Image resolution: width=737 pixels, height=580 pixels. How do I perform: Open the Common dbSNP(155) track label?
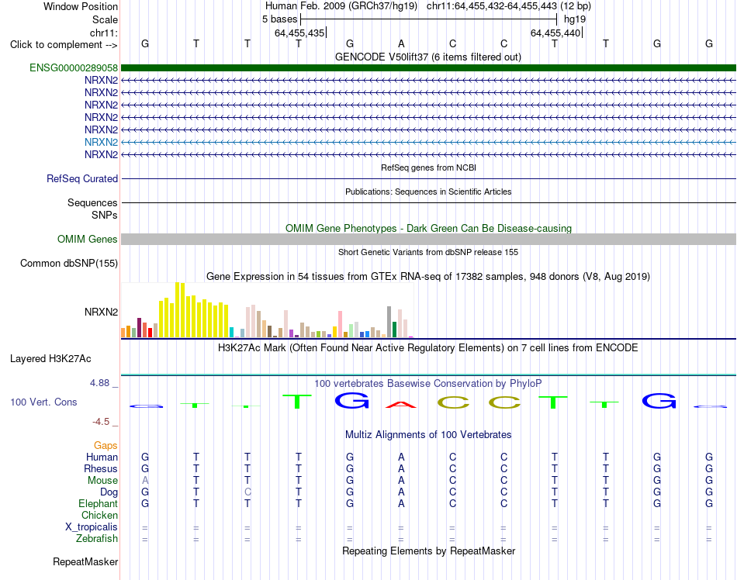pos(69,263)
